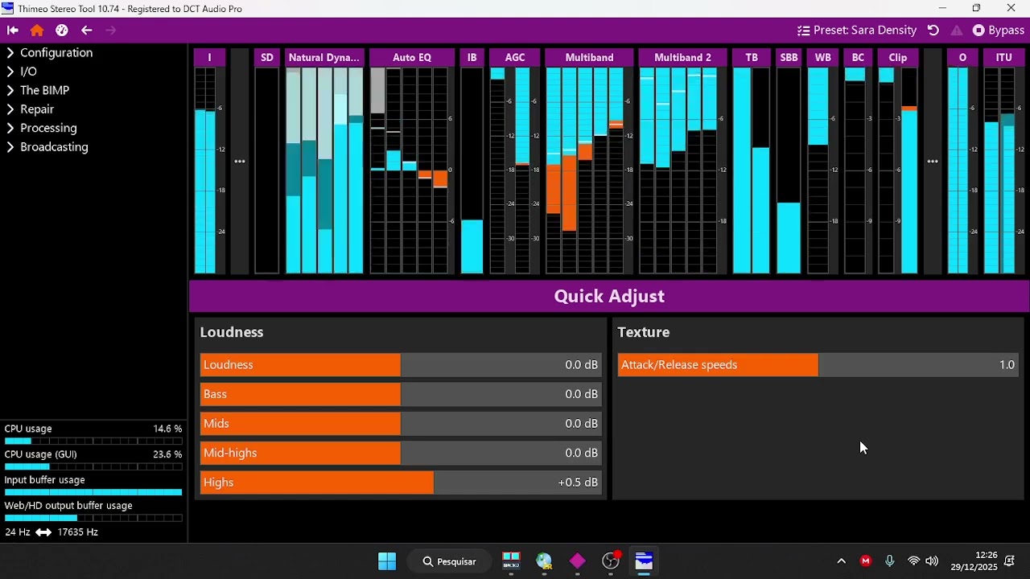Click the collapse sidebar arrow icon

coord(12,31)
